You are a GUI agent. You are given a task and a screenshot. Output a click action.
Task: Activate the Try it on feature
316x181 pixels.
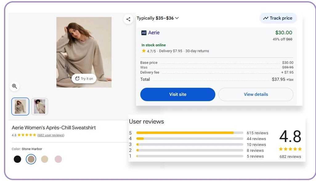(84, 79)
